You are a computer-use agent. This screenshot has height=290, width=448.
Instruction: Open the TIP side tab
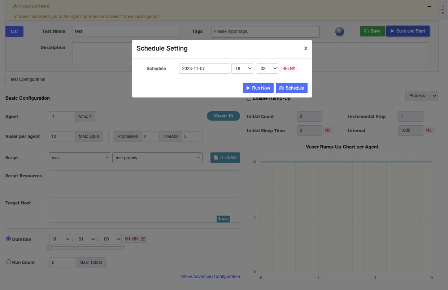(x=442, y=9)
